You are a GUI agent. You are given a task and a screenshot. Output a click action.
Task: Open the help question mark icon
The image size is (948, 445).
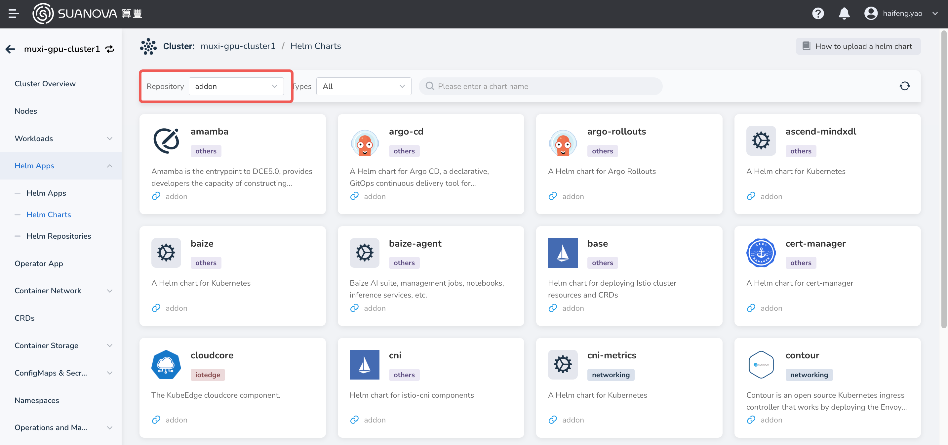point(818,14)
